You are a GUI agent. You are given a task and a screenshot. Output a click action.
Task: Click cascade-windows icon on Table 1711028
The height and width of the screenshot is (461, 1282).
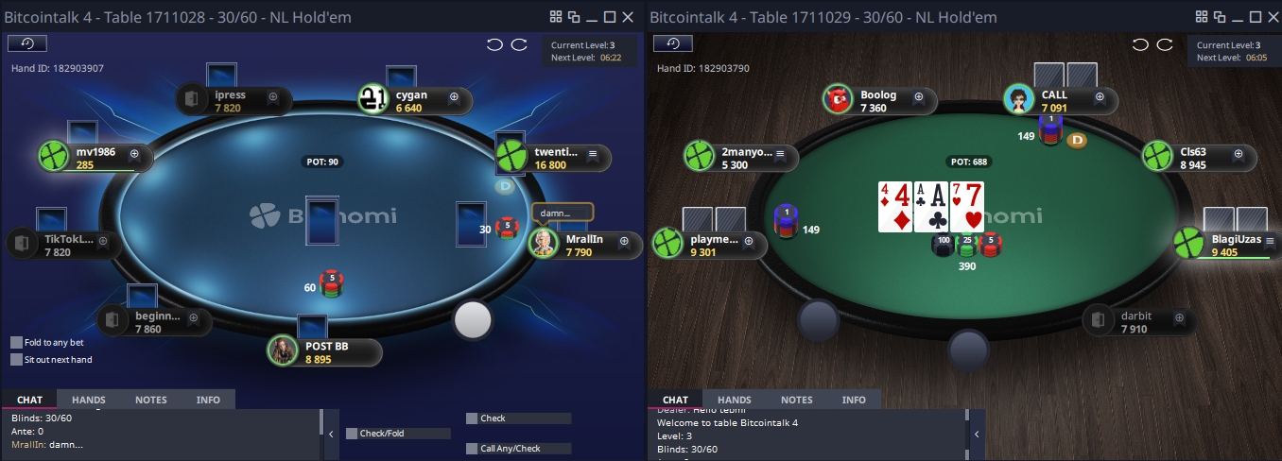(x=573, y=17)
